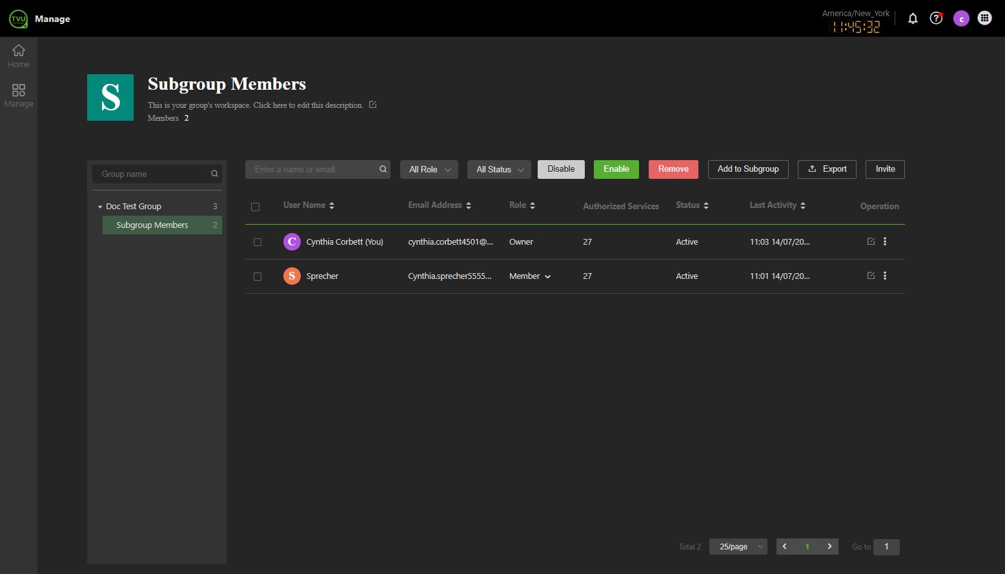Collapse the Doc Test Group tree arrow

[100, 207]
